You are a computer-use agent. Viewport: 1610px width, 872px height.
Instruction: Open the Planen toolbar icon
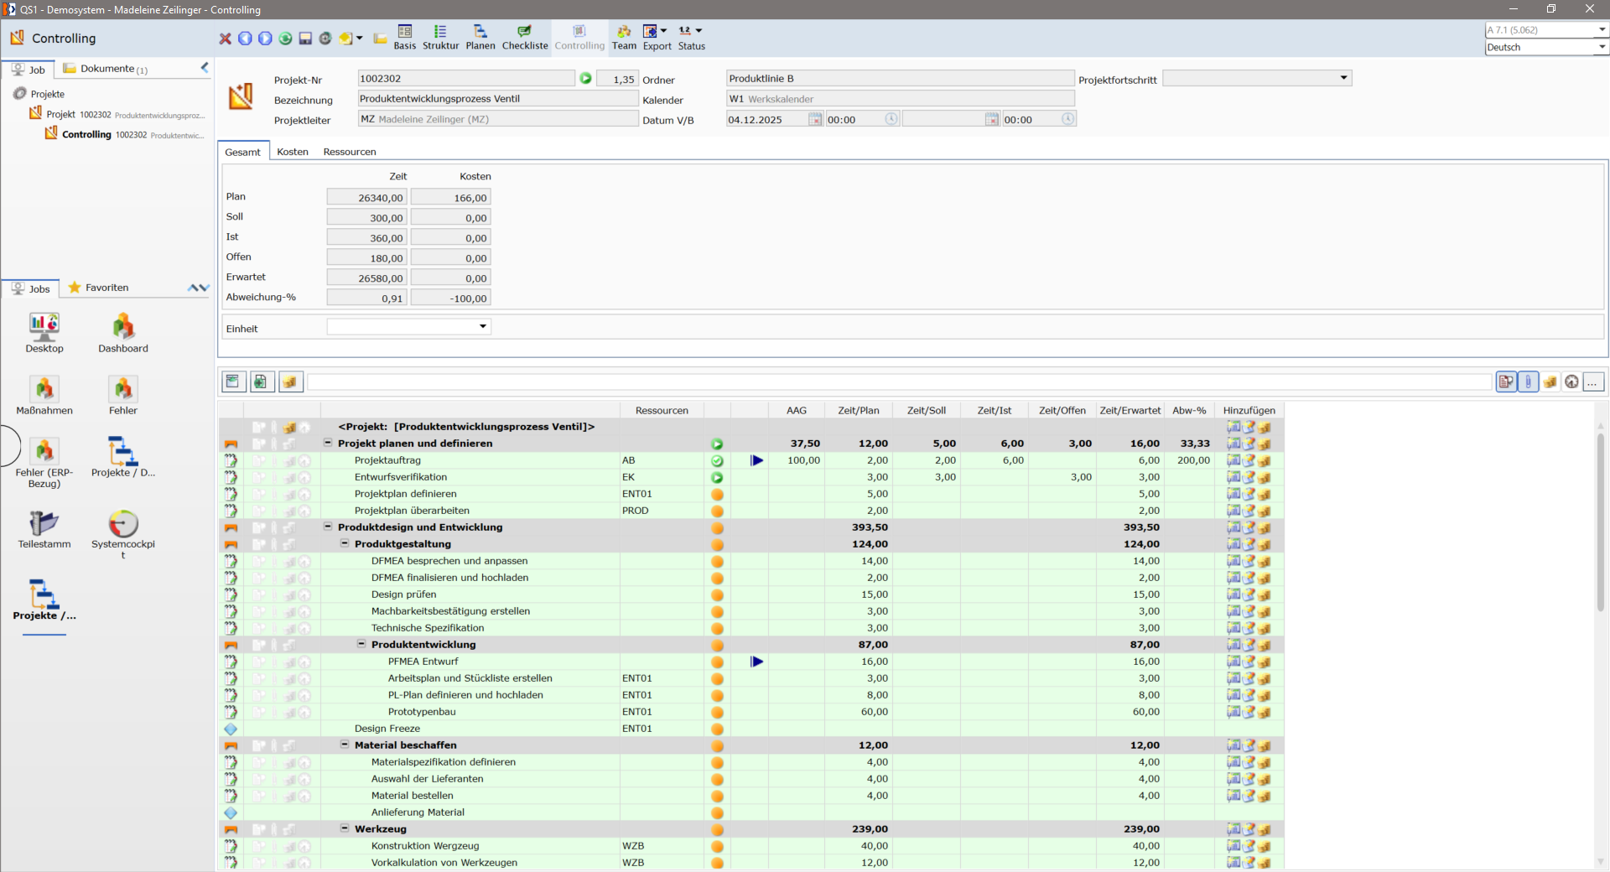(x=480, y=38)
